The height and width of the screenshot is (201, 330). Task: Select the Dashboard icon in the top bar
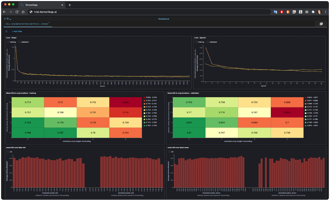164,19
